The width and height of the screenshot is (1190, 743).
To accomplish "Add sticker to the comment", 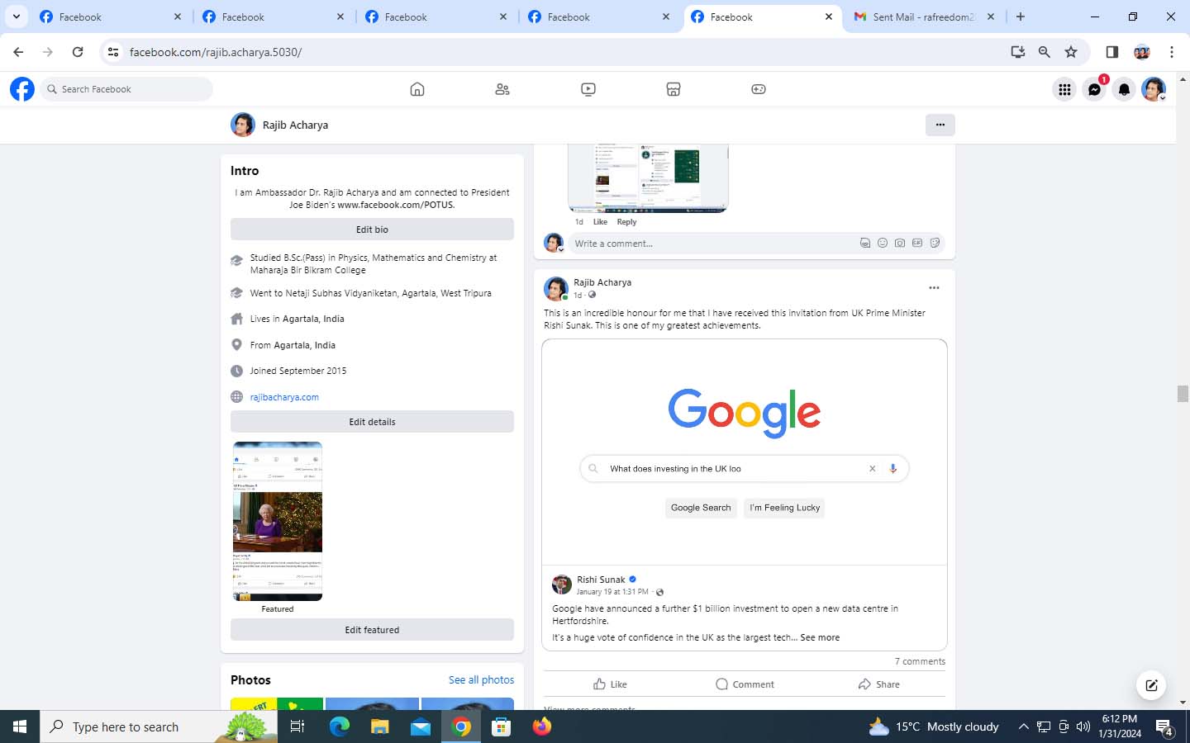I will (x=935, y=244).
